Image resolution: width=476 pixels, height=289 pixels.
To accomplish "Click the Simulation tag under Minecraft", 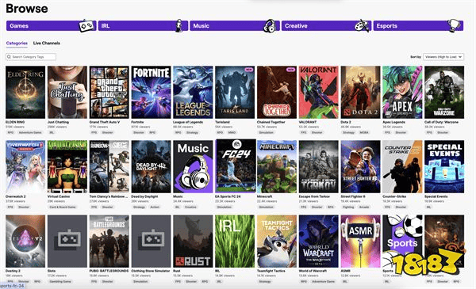I will click(267, 207).
